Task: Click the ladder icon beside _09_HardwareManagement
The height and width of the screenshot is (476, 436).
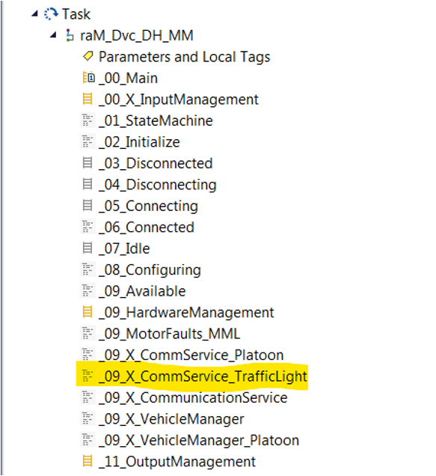Action: [x=87, y=312]
